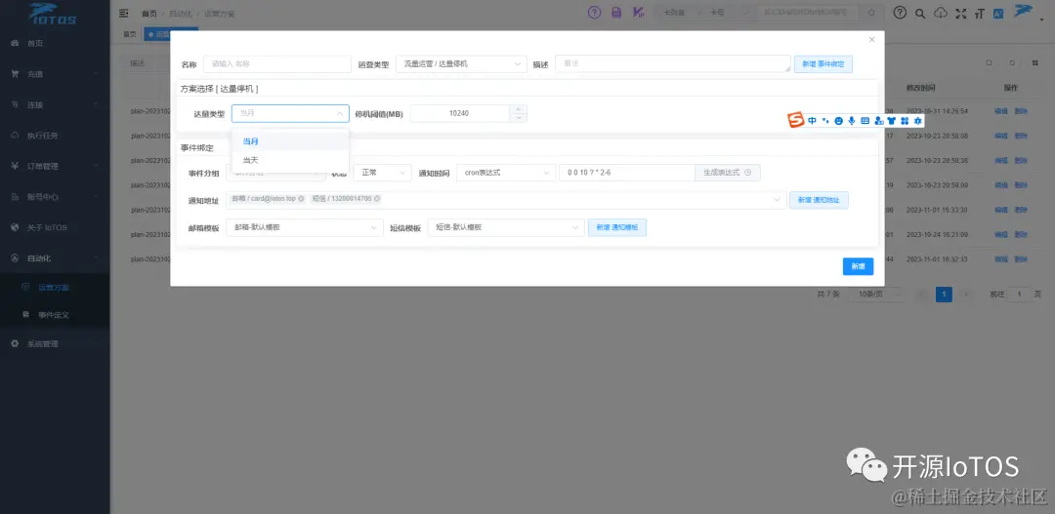1055x514 pixels.
Task: Expand 充值 sidebar menu
Action: tap(55, 74)
